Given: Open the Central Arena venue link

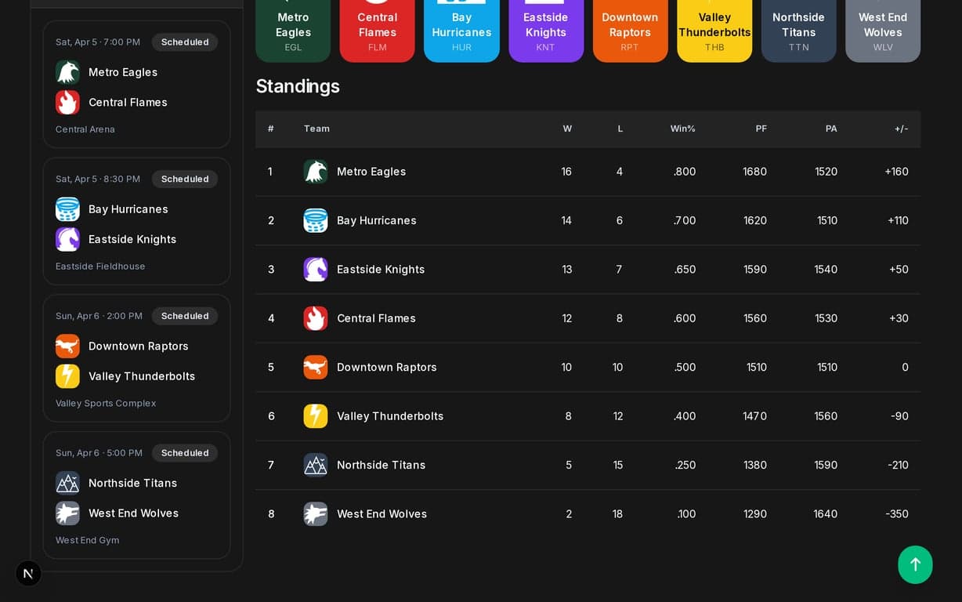Looking at the screenshot, I should [85, 129].
